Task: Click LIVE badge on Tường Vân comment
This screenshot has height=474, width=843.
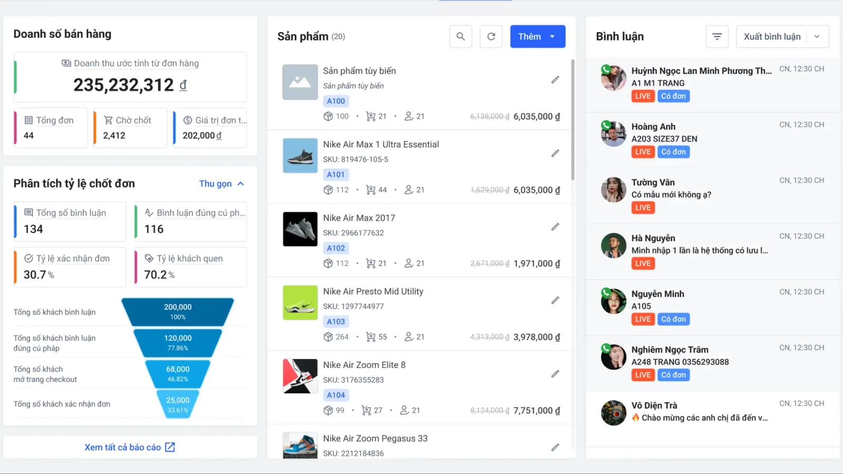Action: tap(643, 208)
